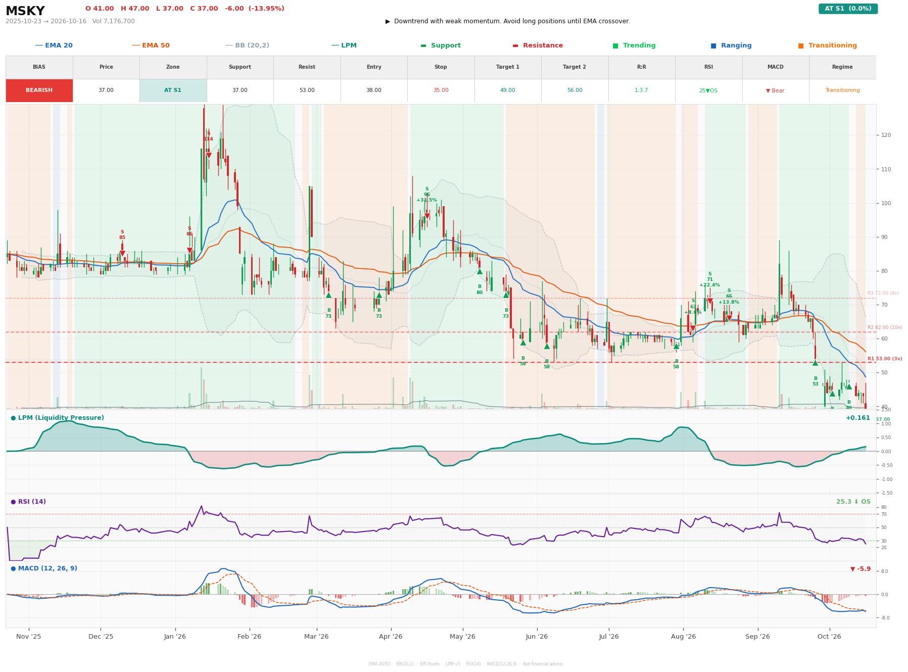Click the 25▼OS RSI table cell
The height and width of the screenshot is (672, 908).
[x=708, y=90]
